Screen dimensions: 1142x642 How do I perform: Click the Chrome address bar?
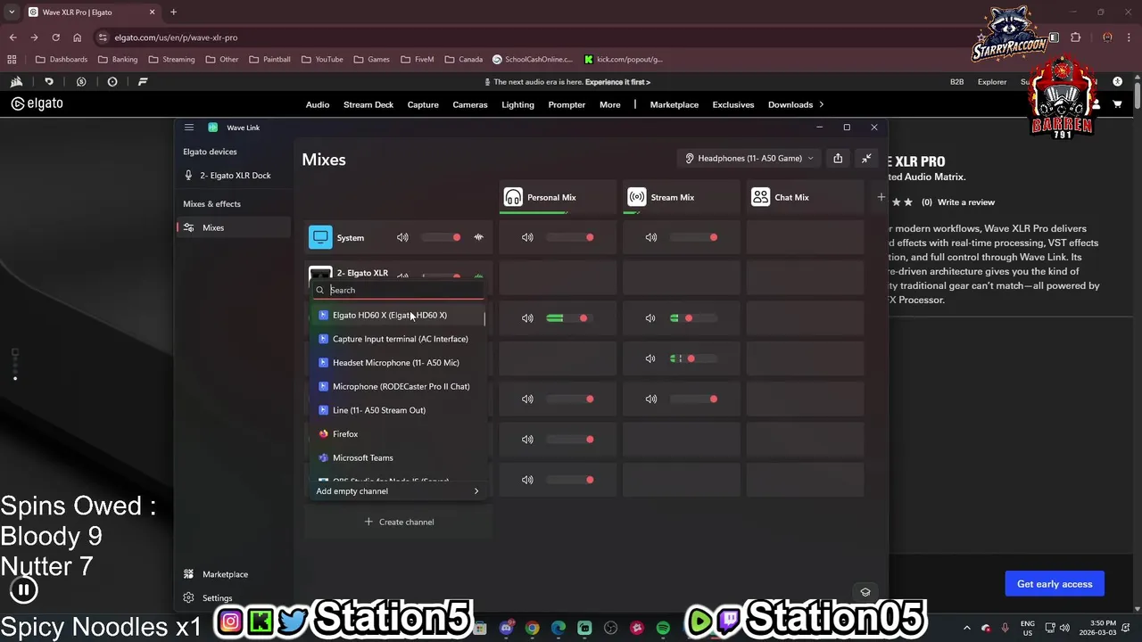(535, 37)
